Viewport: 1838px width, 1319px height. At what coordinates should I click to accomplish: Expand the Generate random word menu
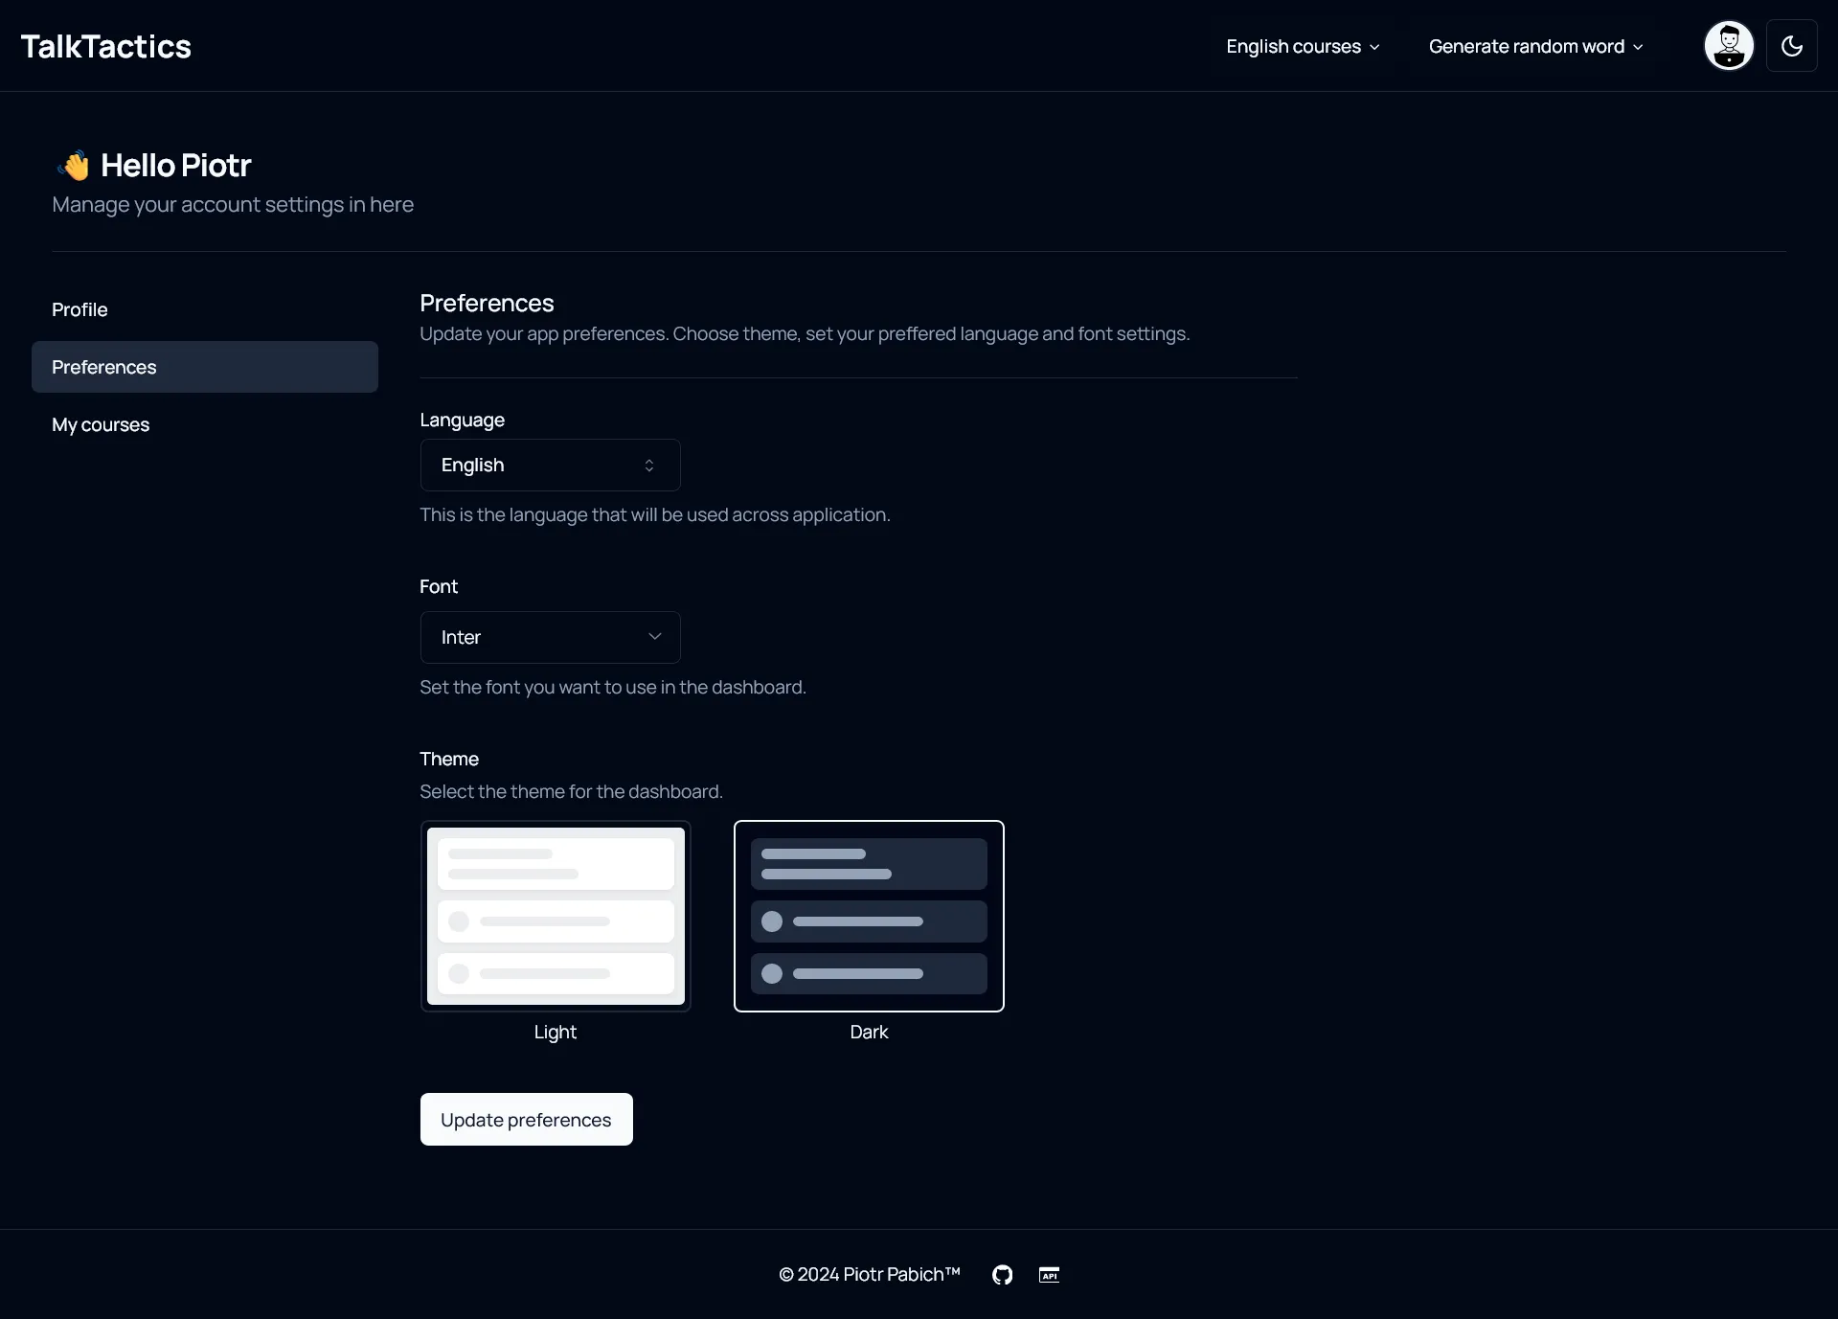click(1535, 46)
